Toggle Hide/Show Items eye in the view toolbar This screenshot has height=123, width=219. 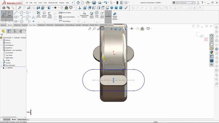[132, 29]
